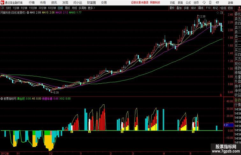
Task: Expand the 更多 > periods list
Action: pyautogui.click(x=91, y=8)
